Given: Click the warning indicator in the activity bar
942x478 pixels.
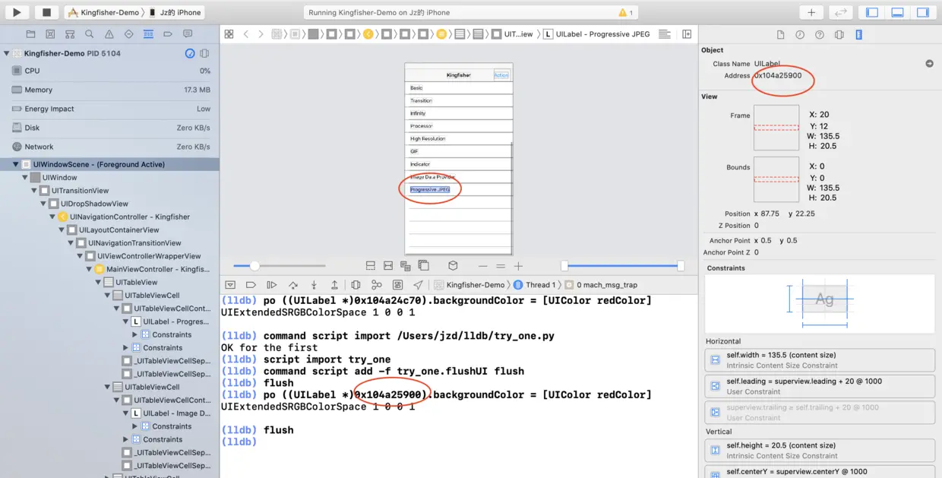Looking at the screenshot, I should click(626, 12).
